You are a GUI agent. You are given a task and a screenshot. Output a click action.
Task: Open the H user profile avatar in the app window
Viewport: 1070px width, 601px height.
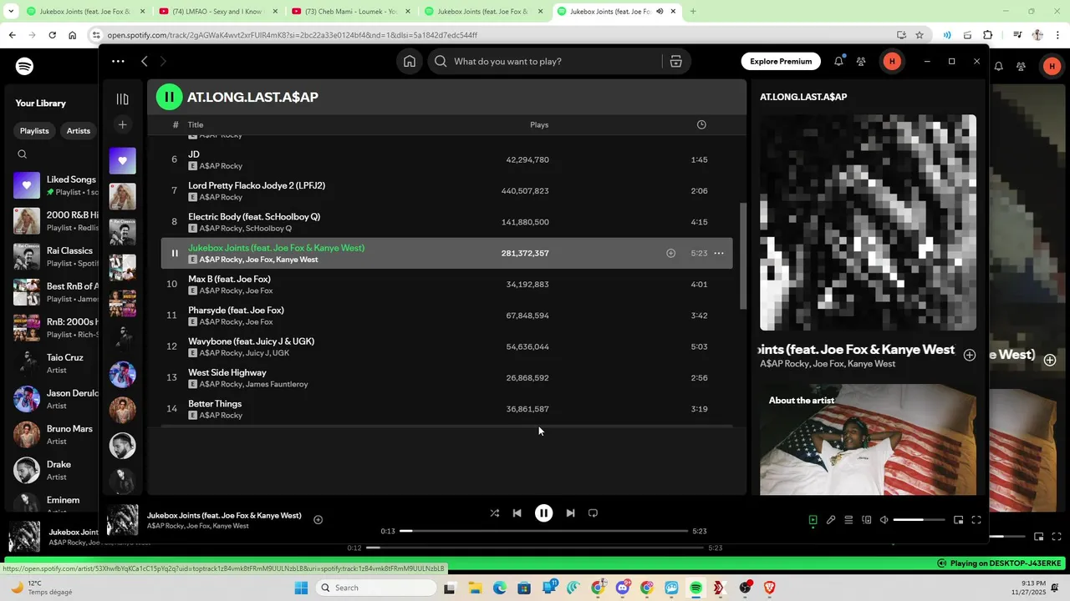coord(892,61)
